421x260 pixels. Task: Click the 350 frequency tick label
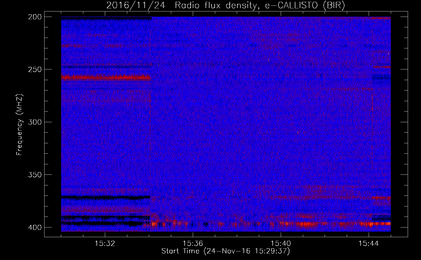pyautogui.click(x=35, y=174)
